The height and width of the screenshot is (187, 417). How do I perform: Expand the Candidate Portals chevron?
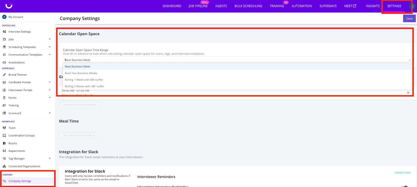point(50,82)
